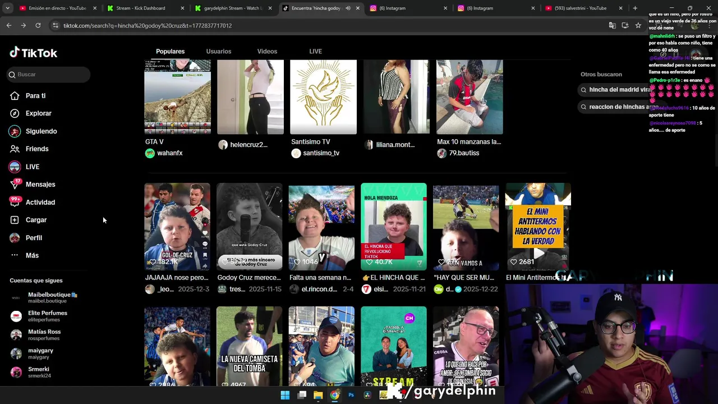The image size is (718, 404).
Task: Reload the TikTok page
Action: point(38,25)
